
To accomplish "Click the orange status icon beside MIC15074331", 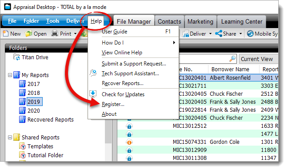I will click(x=129, y=142).
